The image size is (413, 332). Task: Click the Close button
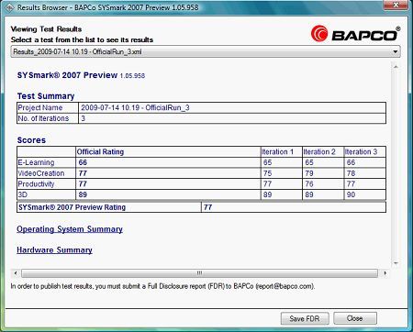tap(355, 318)
